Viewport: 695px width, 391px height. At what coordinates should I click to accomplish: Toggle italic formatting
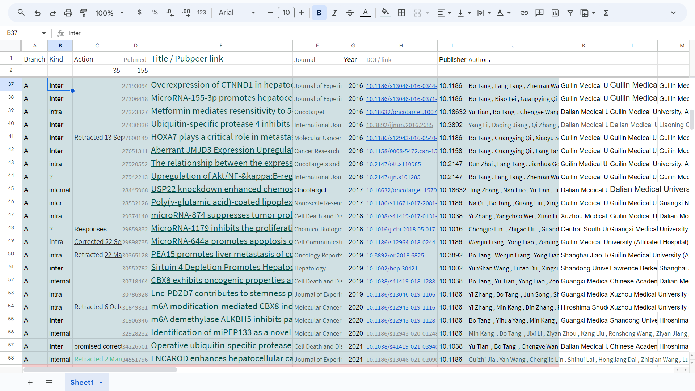click(x=334, y=13)
